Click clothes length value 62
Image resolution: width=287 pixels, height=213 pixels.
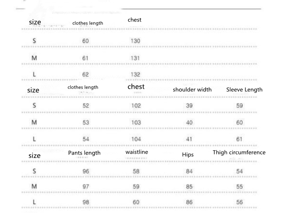[85, 74]
